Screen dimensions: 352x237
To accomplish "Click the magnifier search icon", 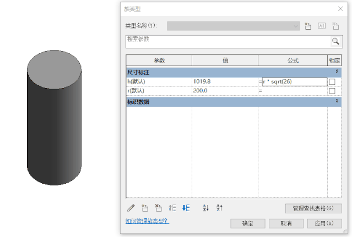I will pos(335,41).
